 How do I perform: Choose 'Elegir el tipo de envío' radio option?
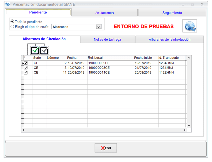pos(13,26)
